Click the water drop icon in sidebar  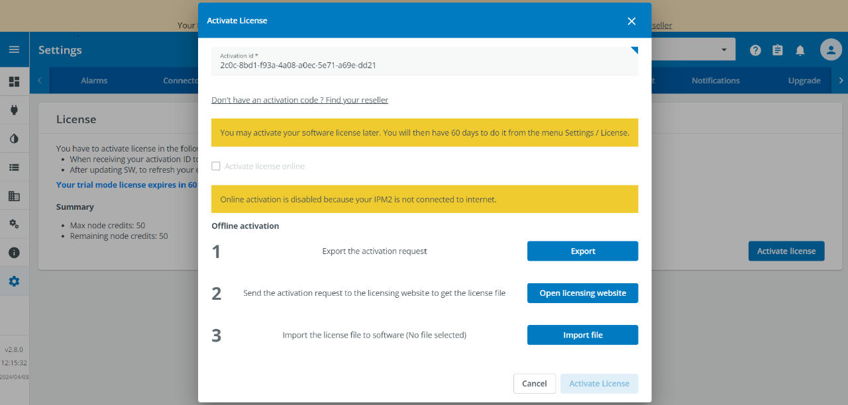[x=14, y=138]
